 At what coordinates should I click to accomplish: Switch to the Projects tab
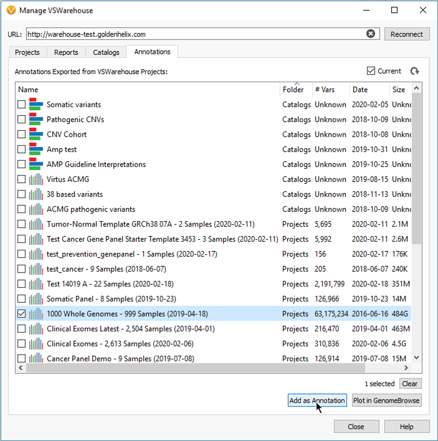27,52
